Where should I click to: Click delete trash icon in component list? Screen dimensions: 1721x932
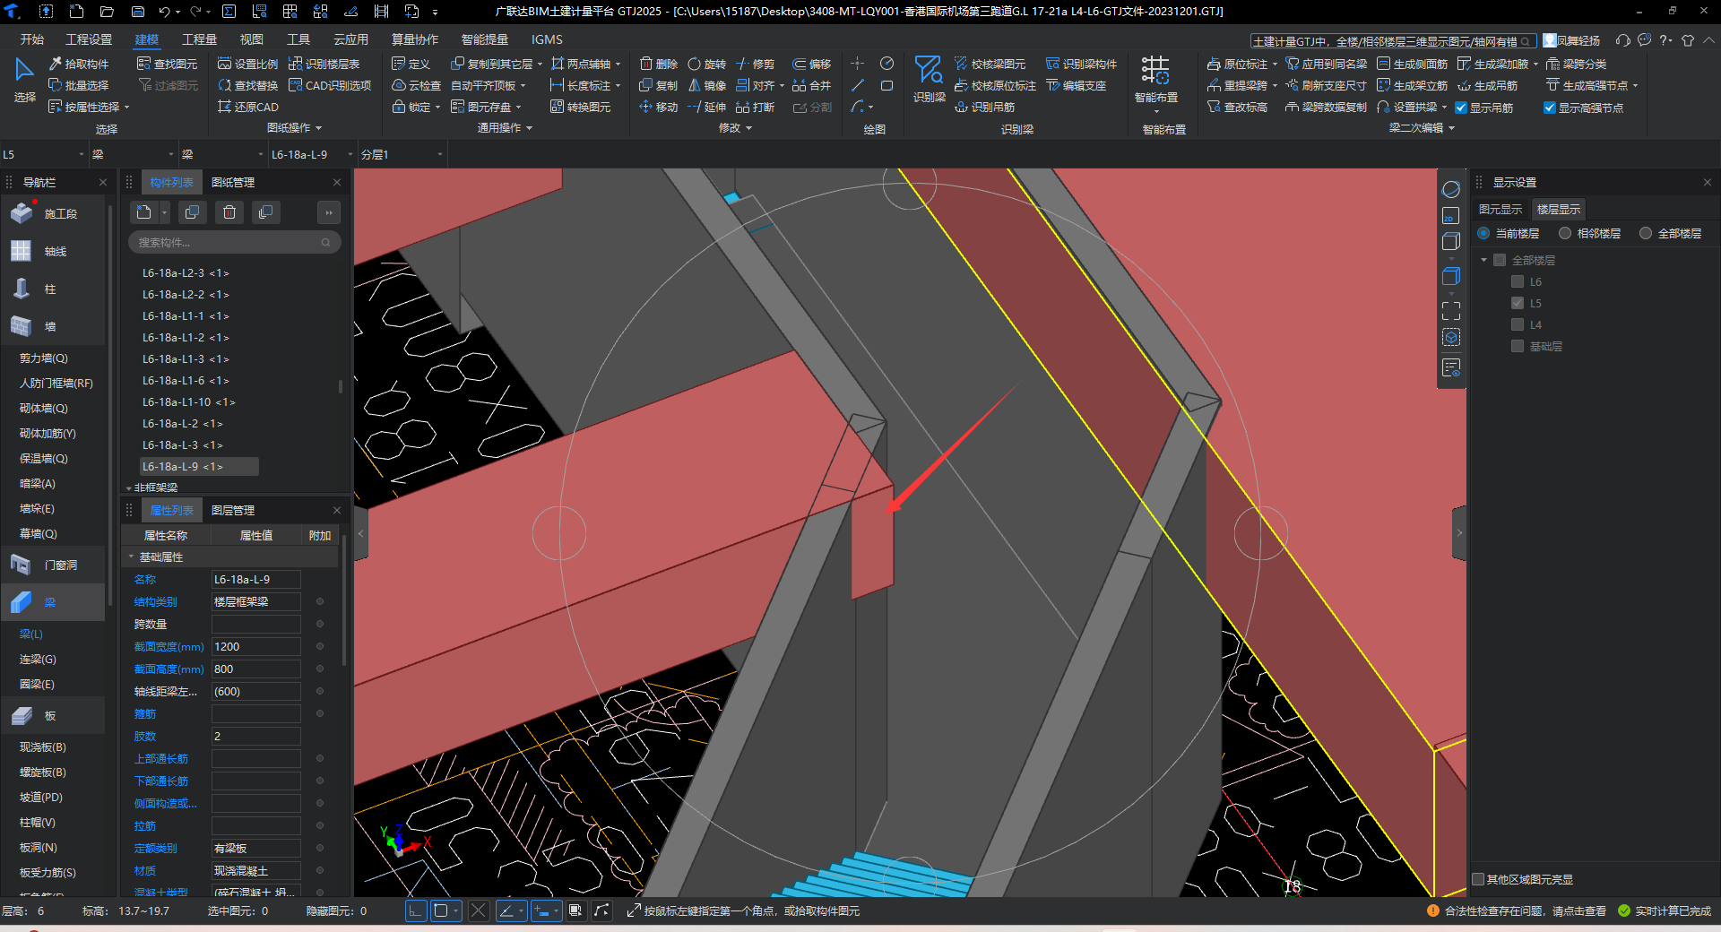(229, 212)
